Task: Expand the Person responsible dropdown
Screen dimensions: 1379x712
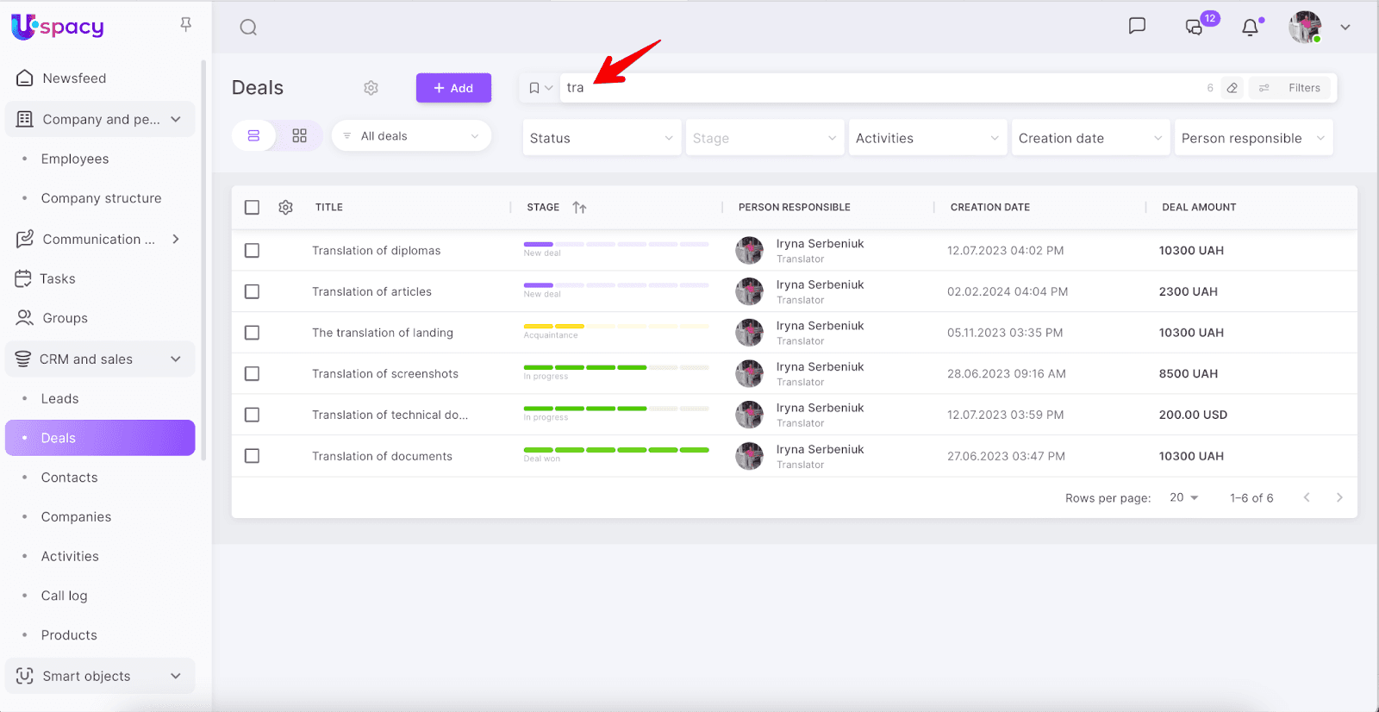Action: pyautogui.click(x=1252, y=138)
